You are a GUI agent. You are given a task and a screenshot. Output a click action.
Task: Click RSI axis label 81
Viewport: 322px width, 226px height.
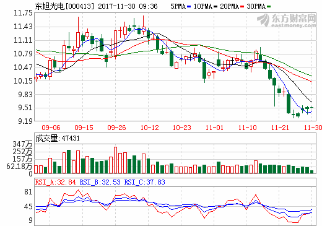coord(28,192)
